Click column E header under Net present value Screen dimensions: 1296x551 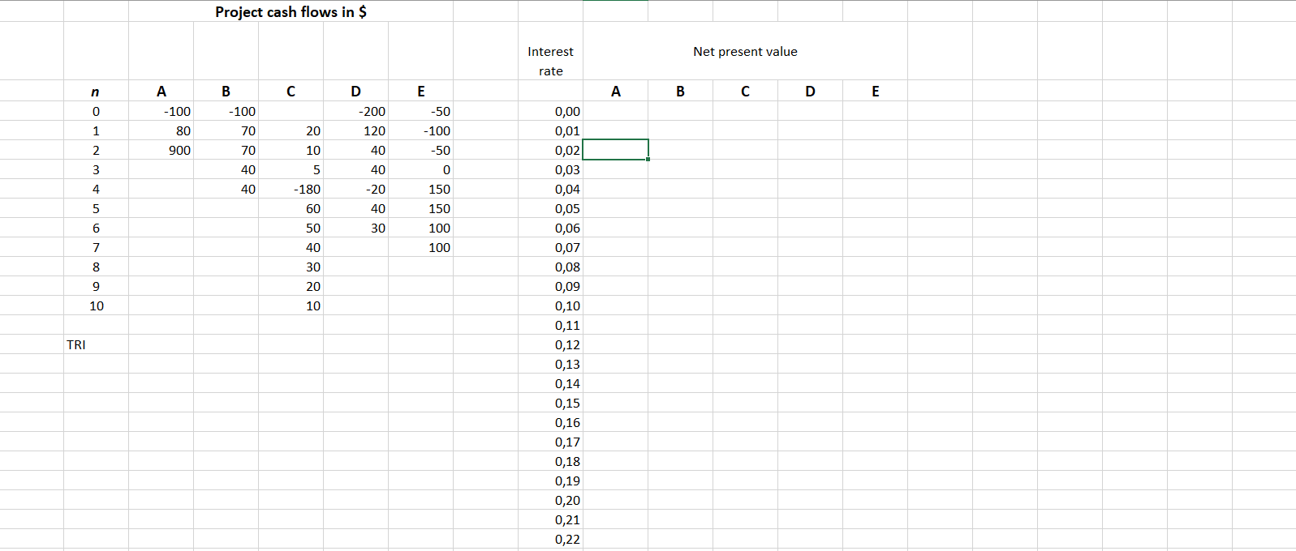pyautogui.click(x=875, y=91)
